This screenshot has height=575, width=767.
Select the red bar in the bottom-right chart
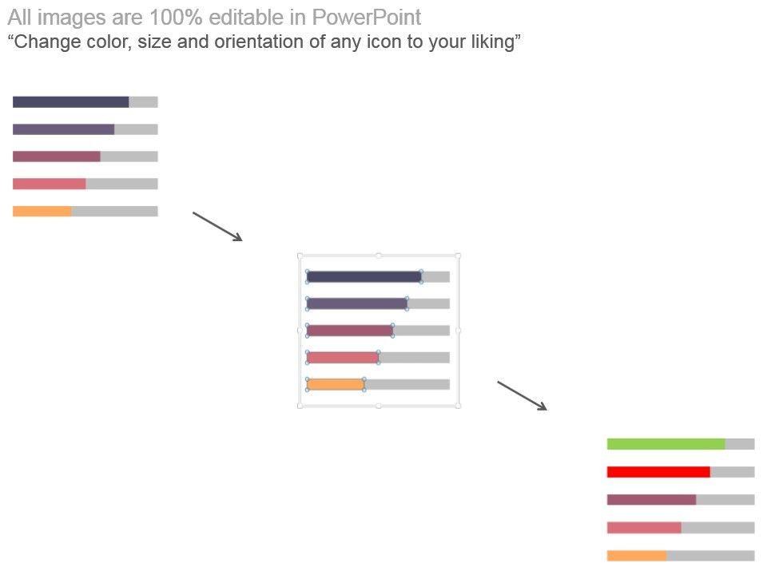pyautogui.click(x=658, y=472)
